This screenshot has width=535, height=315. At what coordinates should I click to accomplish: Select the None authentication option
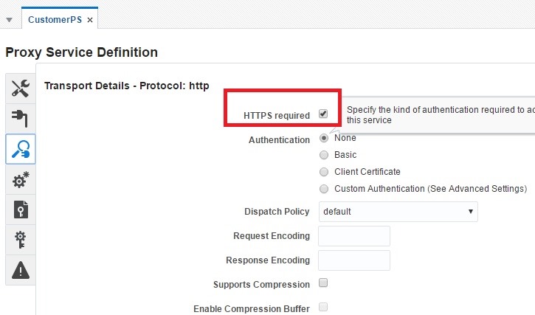(324, 138)
